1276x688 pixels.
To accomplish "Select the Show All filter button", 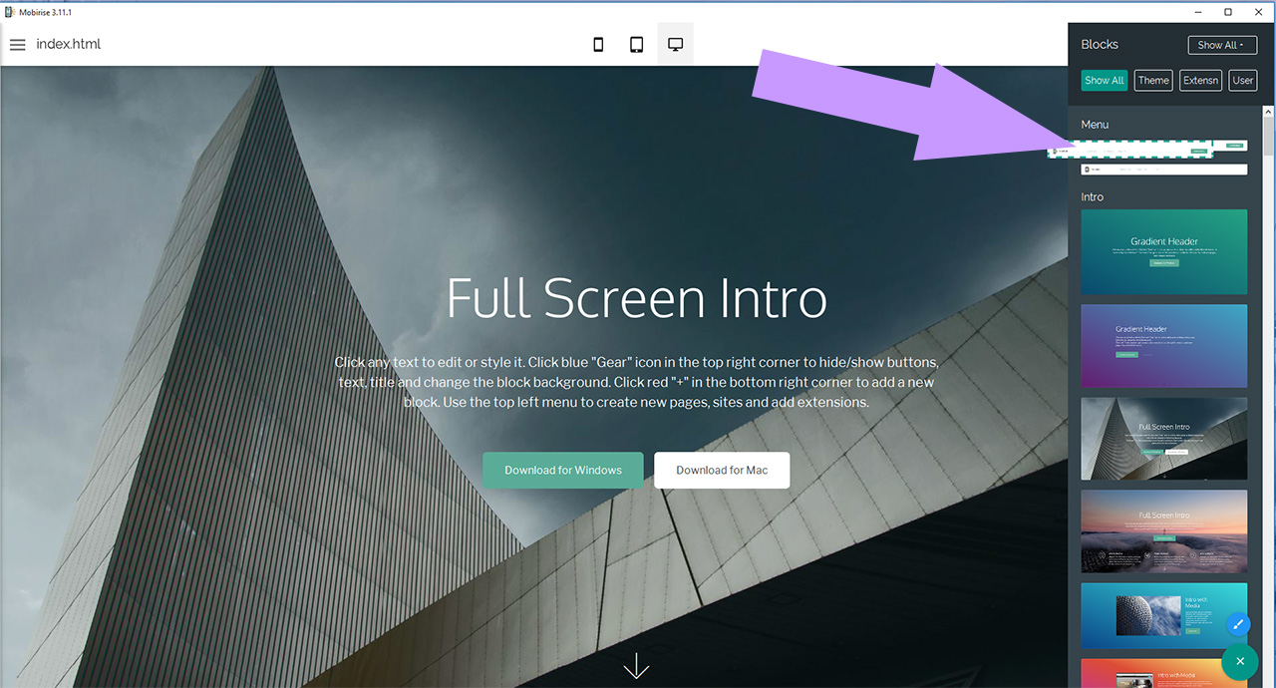I will click(1104, 80).
